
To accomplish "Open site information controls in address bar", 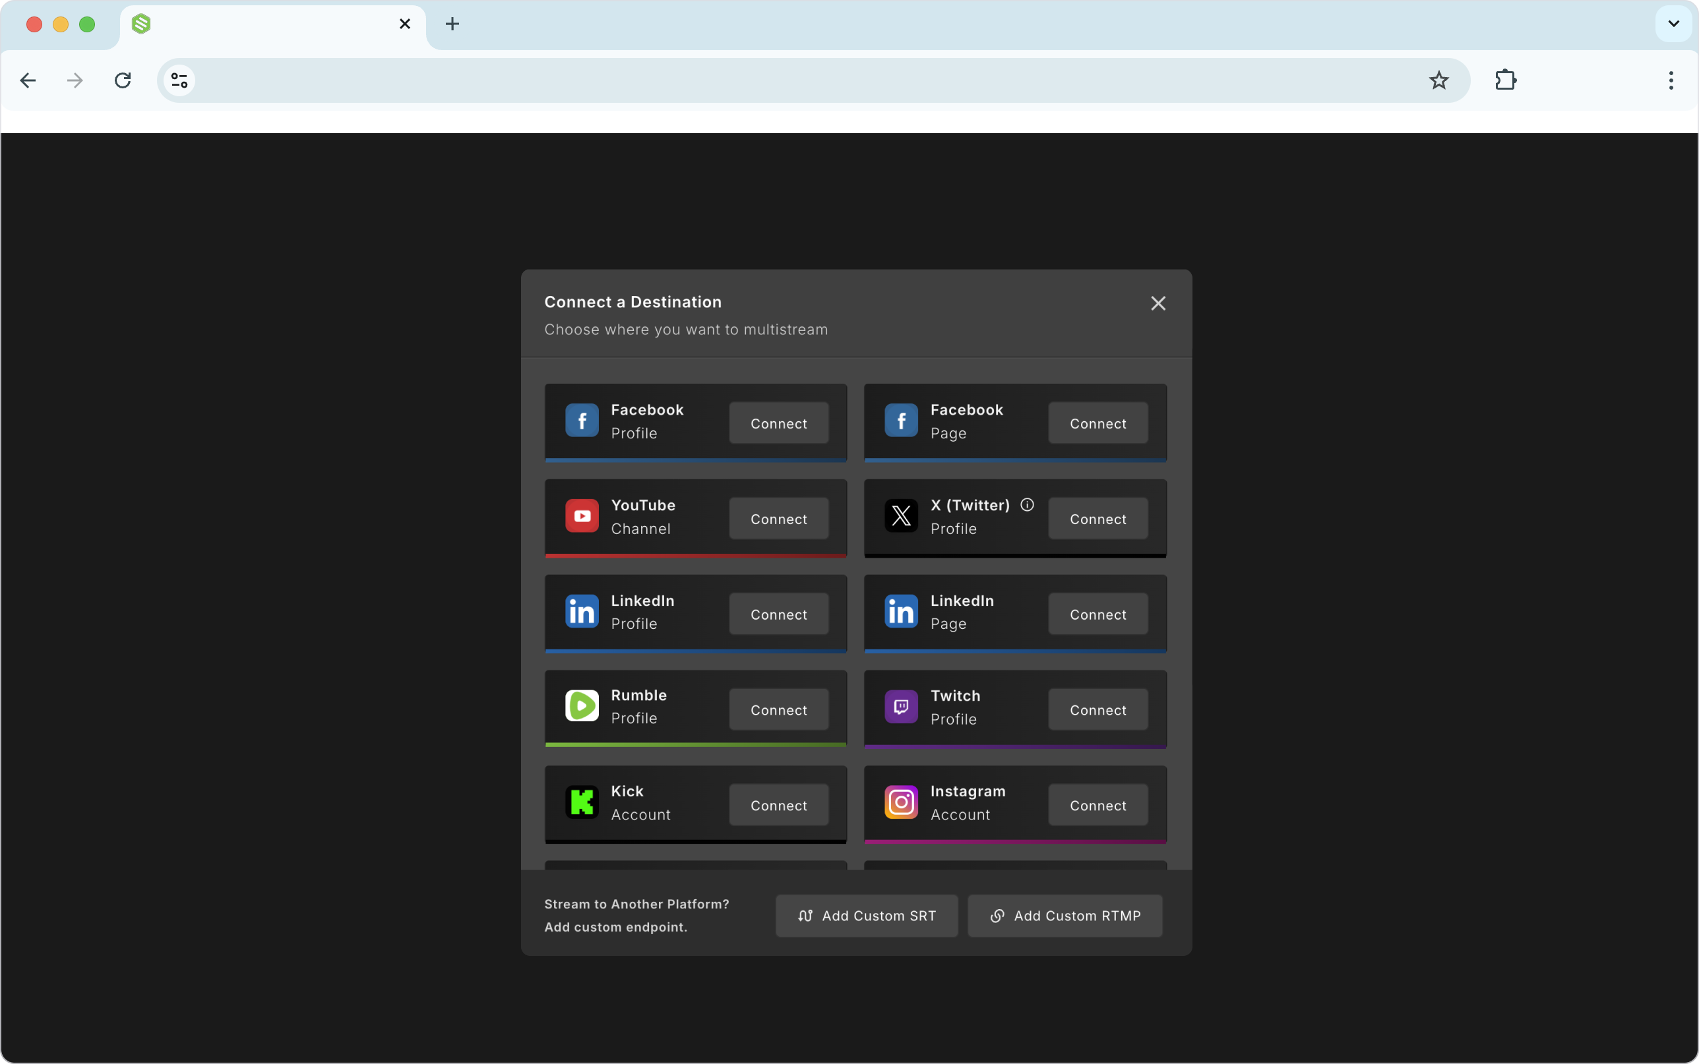I will pyautogui.click(x=179, y=80).
